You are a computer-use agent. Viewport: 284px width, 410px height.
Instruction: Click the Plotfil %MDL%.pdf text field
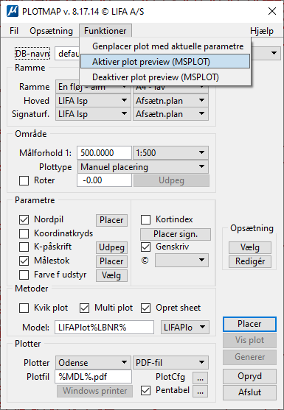tap(93, 377)
